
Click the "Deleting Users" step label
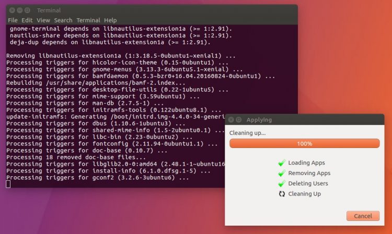tap(308, 183)
